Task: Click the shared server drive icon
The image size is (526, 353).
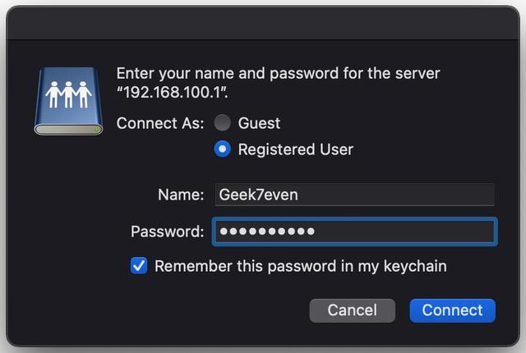Action: point(68,100)
